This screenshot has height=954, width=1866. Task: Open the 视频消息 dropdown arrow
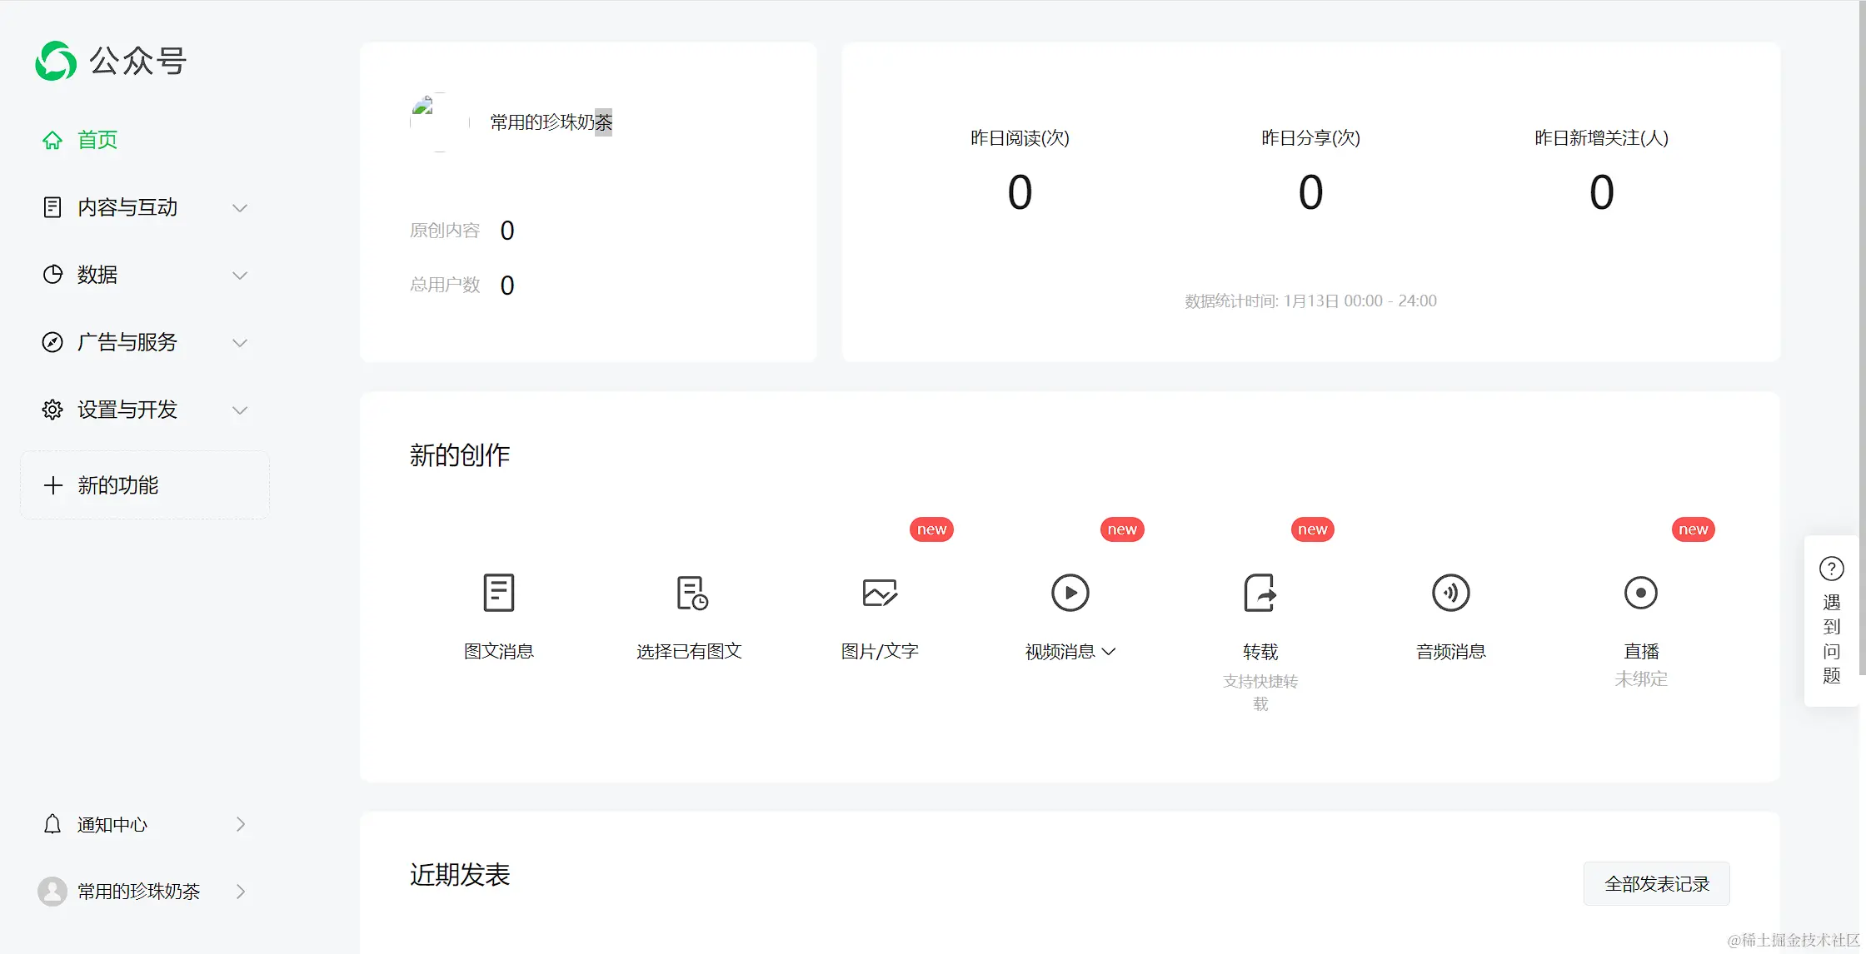[x=1109, y=652]
